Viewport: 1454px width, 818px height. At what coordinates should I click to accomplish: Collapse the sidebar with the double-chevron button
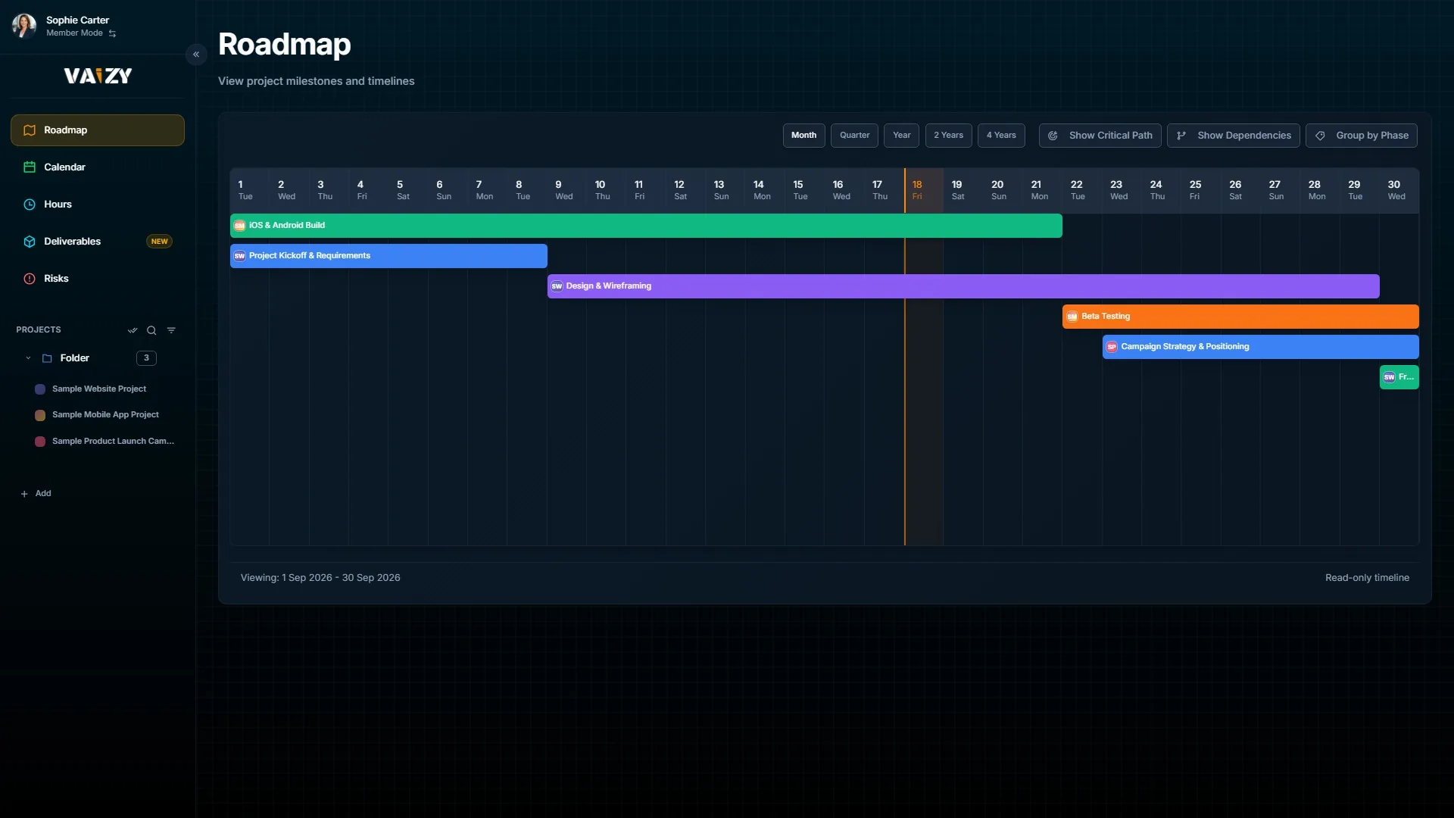click(196, 55)
